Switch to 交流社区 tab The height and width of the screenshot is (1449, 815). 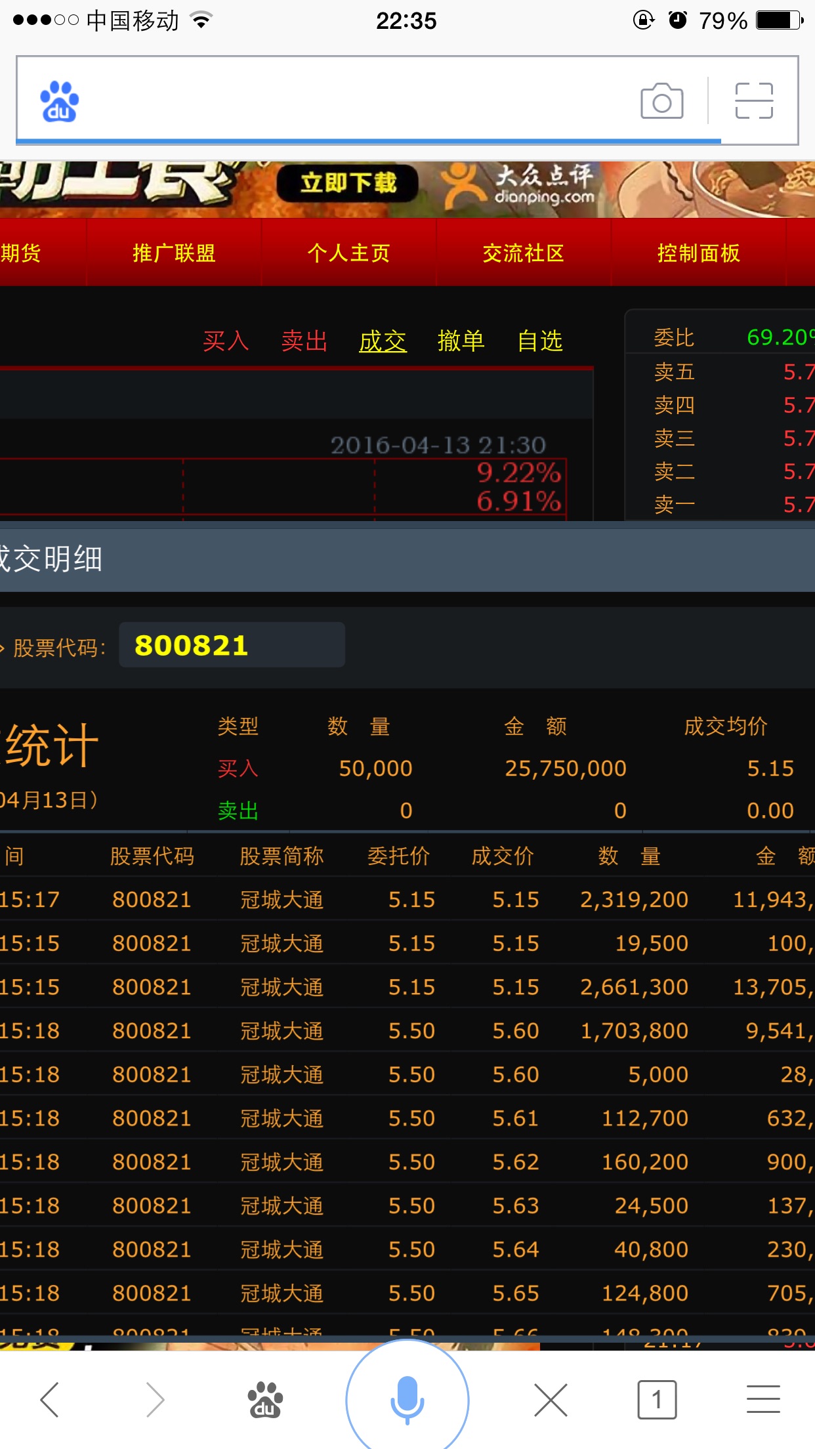tap(523, 253)
